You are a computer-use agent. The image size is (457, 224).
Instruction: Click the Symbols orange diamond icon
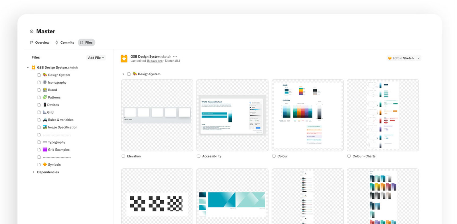pos(45,164)
